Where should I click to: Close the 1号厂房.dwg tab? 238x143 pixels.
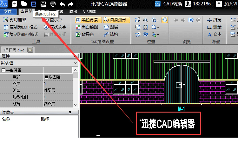(30, 49)
